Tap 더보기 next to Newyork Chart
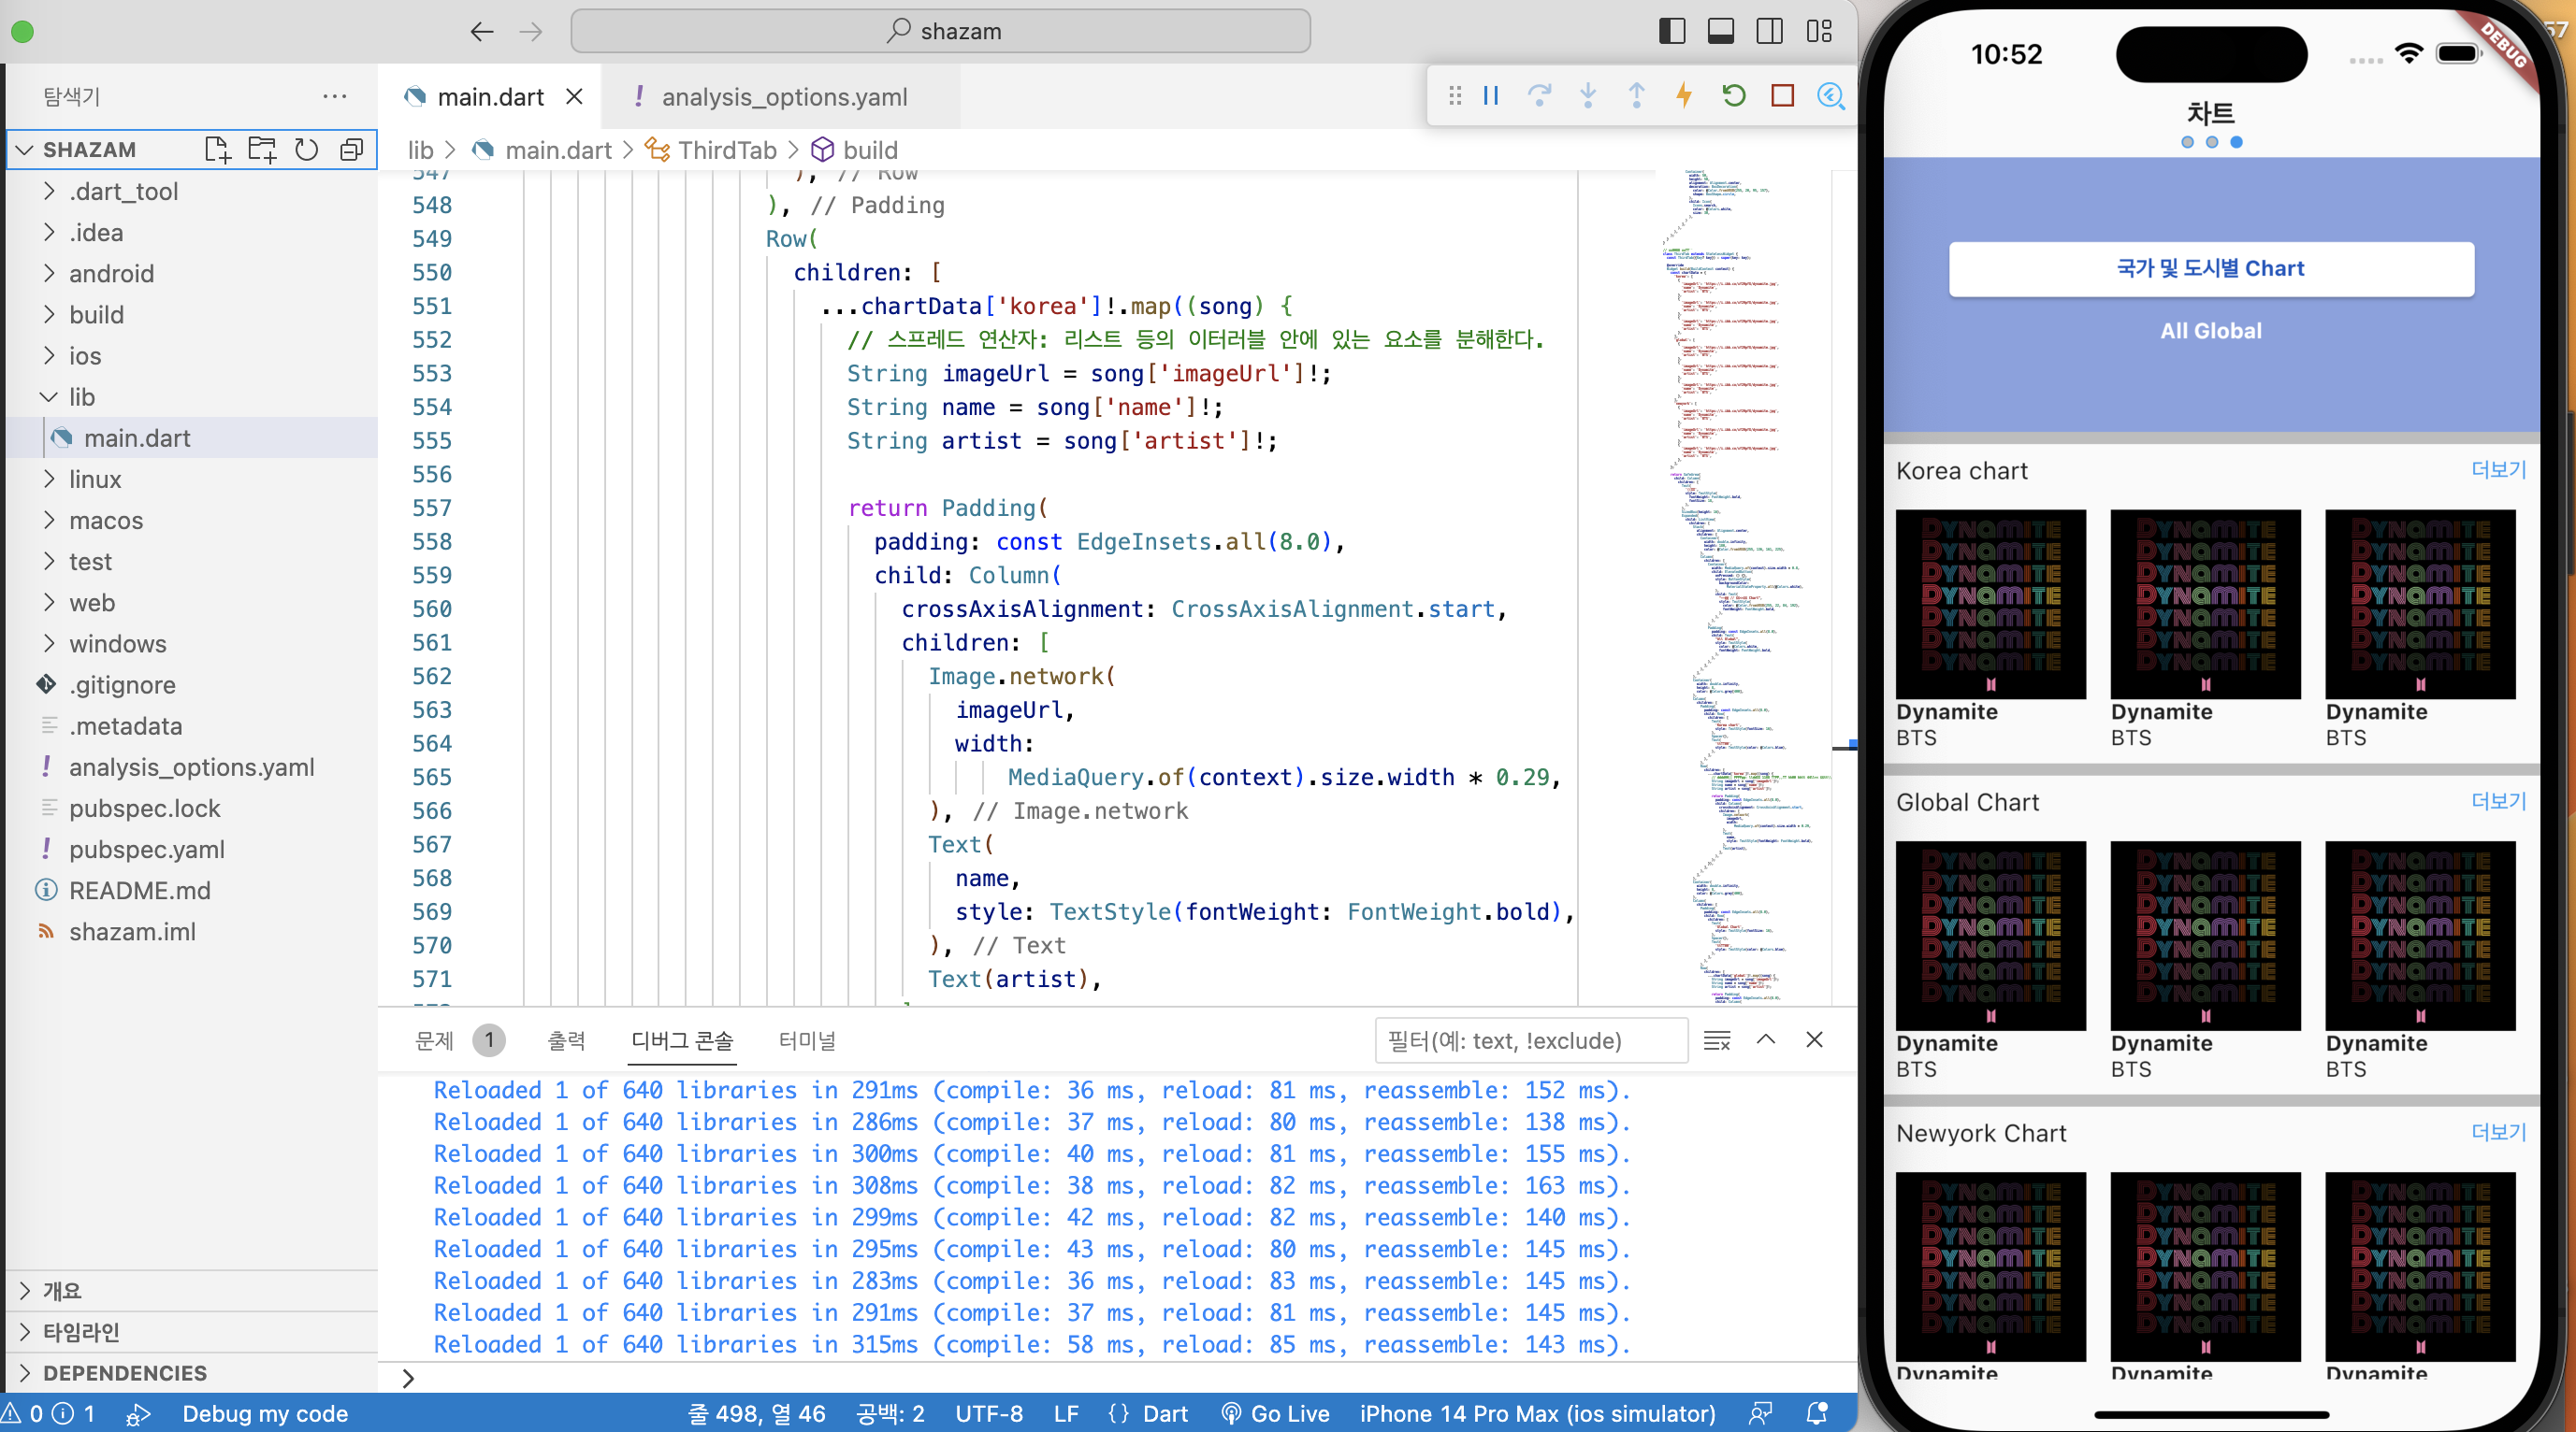This screenshot has height=1432, width=2576. [2499, 1132]
